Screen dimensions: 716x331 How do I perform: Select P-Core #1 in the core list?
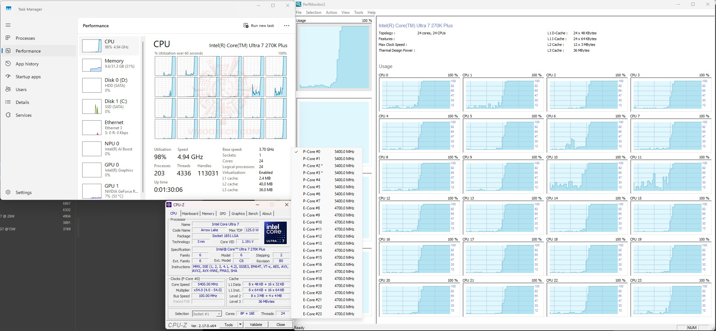pos(327,159)
